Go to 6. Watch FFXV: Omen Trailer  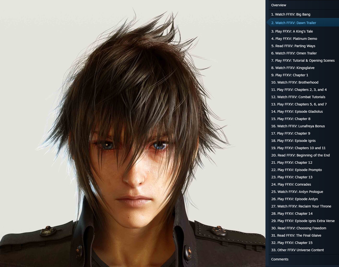point(294,53)
